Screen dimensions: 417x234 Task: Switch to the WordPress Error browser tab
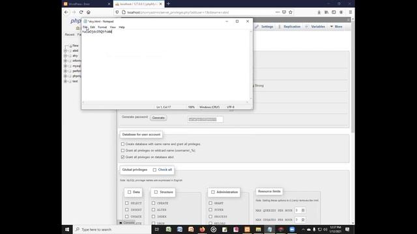(x=87, y=4)
